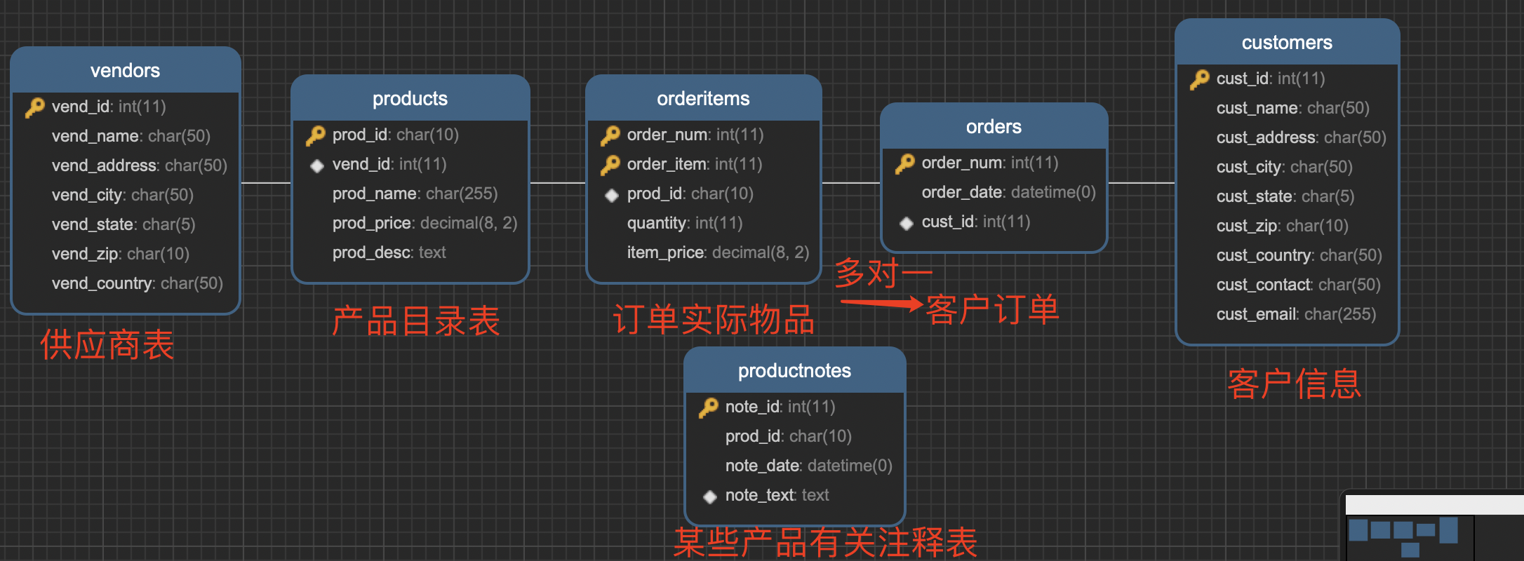The height and width of the screenshot is (561, 1524).
Task: Click the primary key icon beside vend_id
Action: point(34,107)
